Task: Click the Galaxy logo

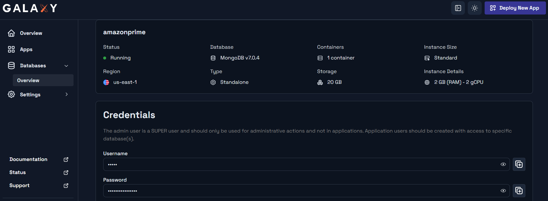Action: 30,8
